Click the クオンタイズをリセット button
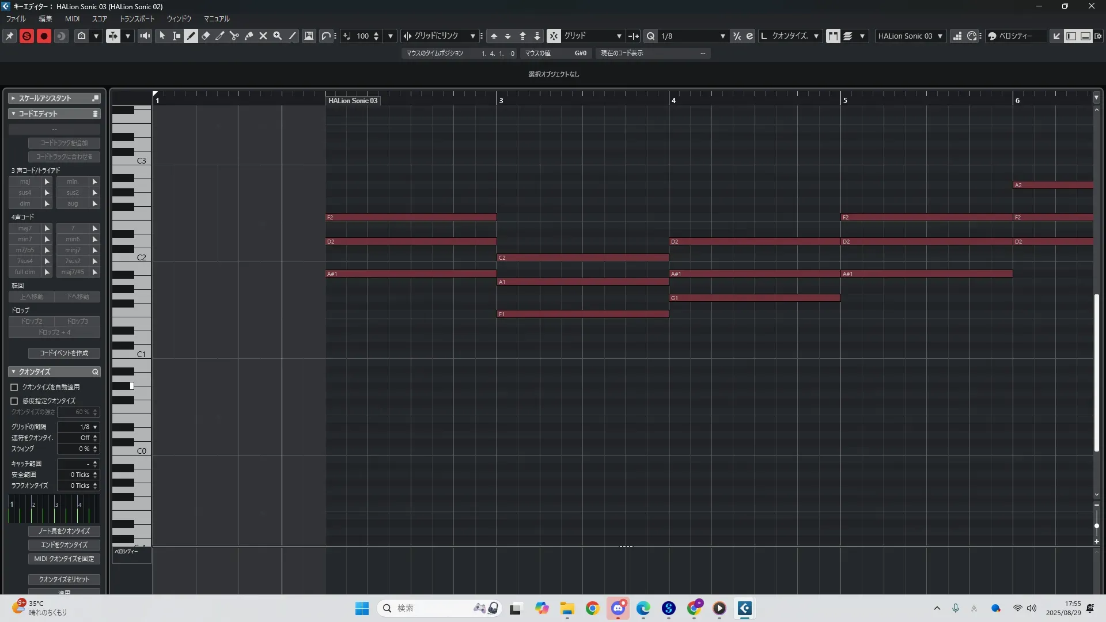 [64, 579]
